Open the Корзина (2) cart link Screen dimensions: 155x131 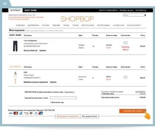click(x=141, y=10)
